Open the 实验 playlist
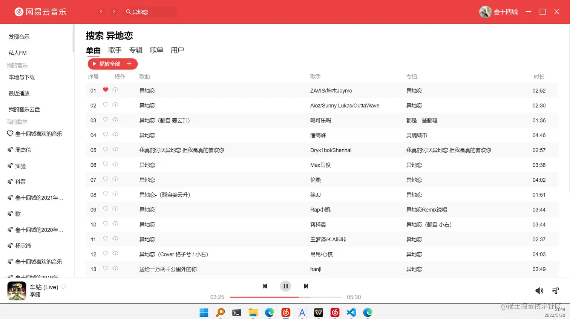This screenshot has width=570, height=319. (20, 166)
